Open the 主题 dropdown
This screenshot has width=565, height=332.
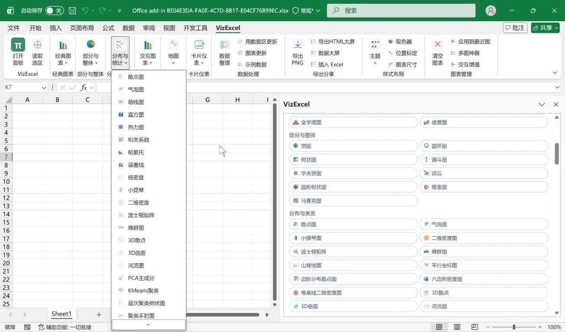pos(375,52)
